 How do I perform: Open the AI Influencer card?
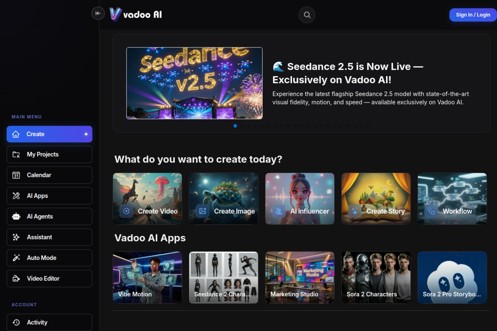pos(300,199)
